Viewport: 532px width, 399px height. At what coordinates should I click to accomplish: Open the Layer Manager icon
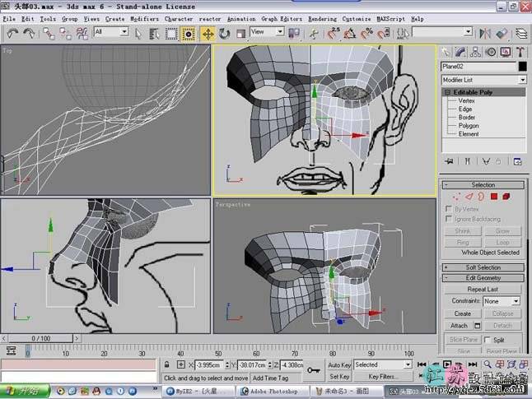[521, 33]
